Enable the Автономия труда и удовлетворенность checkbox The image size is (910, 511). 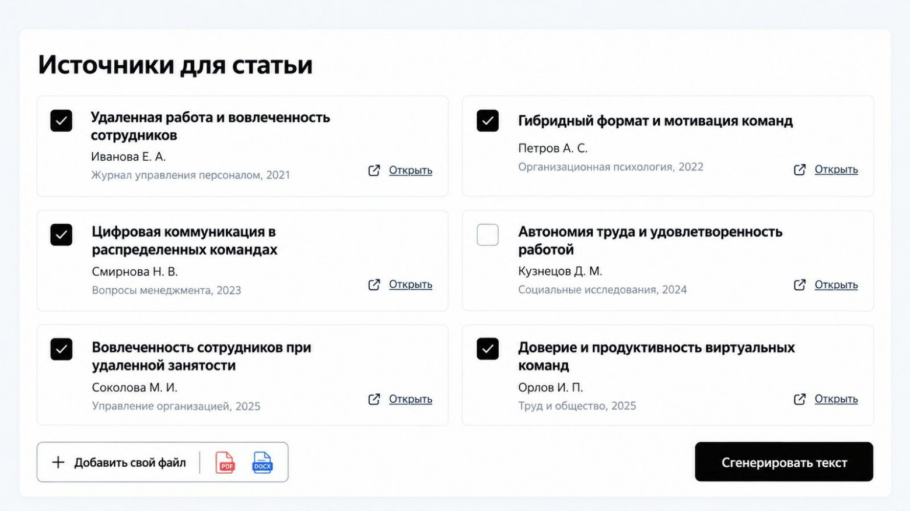click(x=488, y=235)
